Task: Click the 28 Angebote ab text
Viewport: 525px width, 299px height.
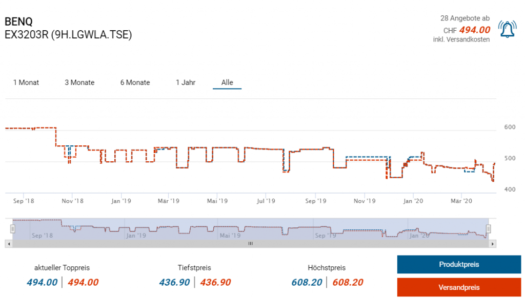Action: point(465,18)
